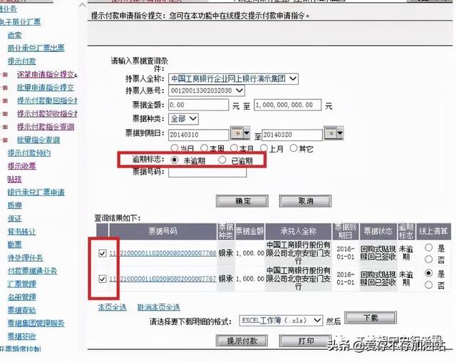
Task: Open 保证 in the sidebar
Action: (15, 219)
